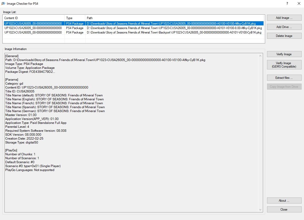Click the Image Checker app icon in title bar
The image size is (304, 220).
pos(3,3)
